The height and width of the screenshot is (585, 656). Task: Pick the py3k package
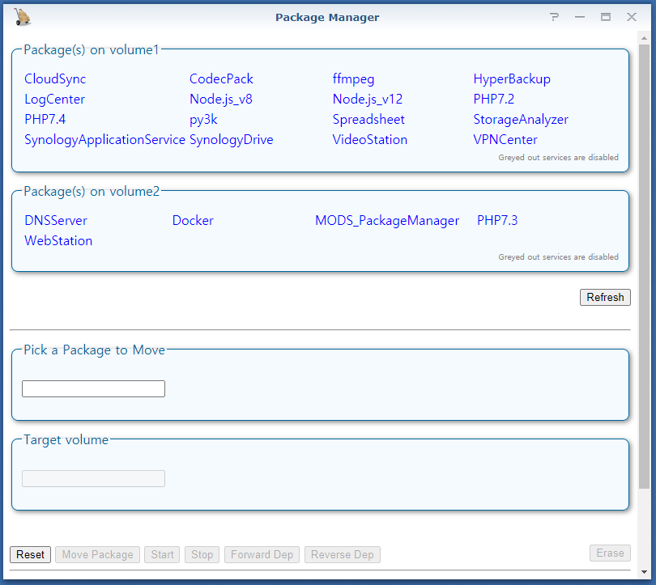pyautogui.click(x=203, y=120)
